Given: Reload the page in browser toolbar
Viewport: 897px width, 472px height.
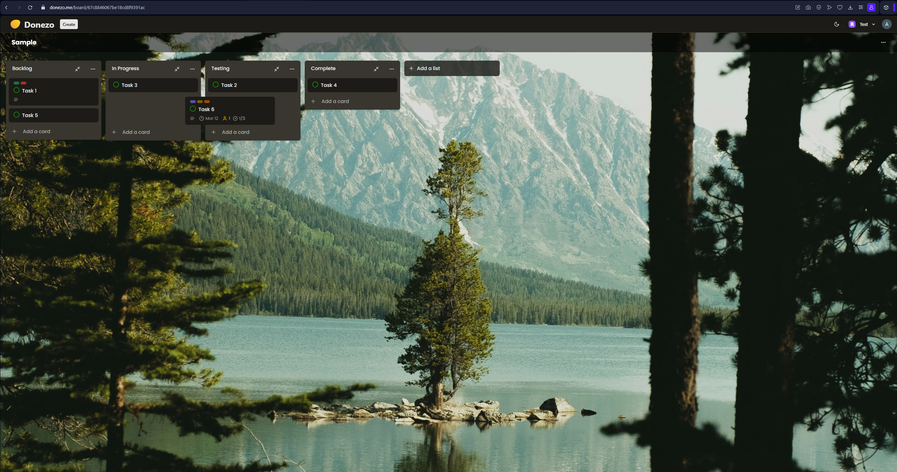Looking at the screenshot, I should 30,7.
